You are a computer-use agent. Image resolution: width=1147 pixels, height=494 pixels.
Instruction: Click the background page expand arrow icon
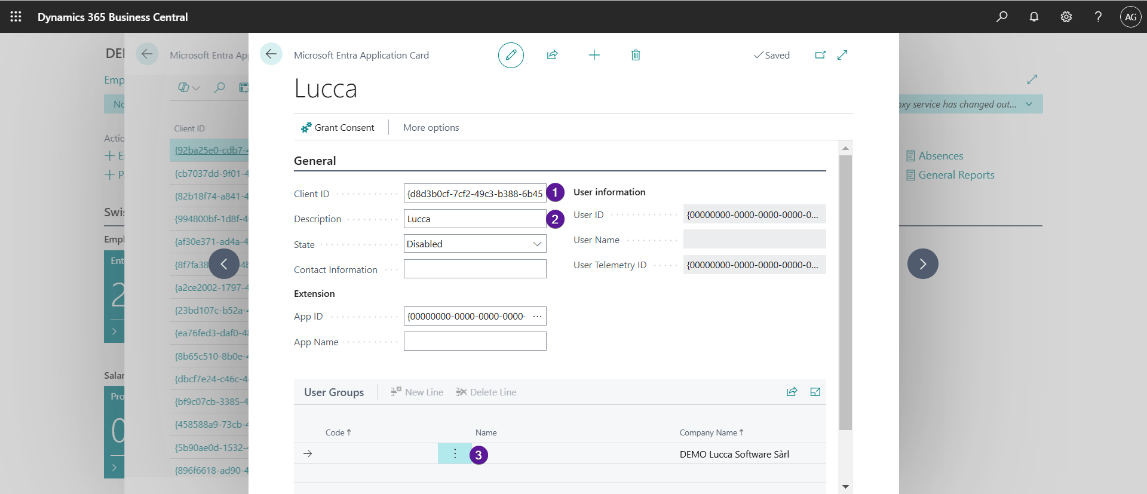1032,79
